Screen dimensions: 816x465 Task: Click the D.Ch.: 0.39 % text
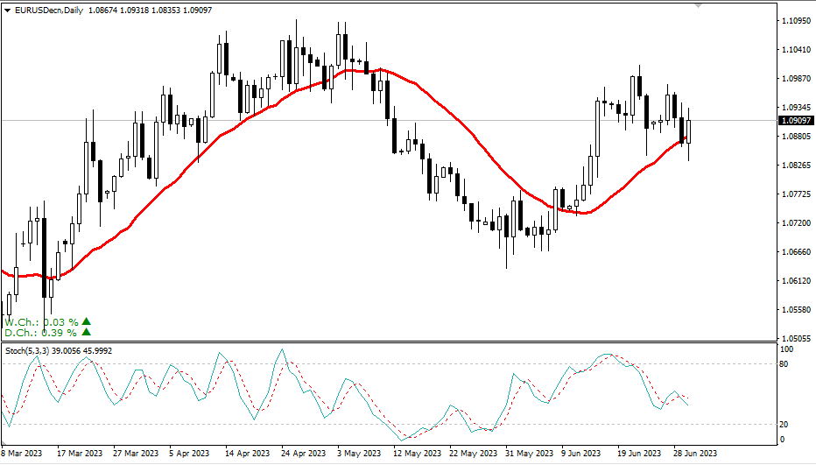(40, 333)
